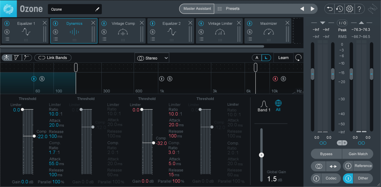Open Vintage Limiter module preset list
This screenshot has height=187, width=381.
201,39
